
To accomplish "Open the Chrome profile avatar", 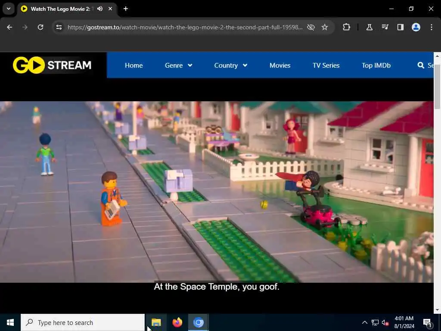I will coord(416,27).
